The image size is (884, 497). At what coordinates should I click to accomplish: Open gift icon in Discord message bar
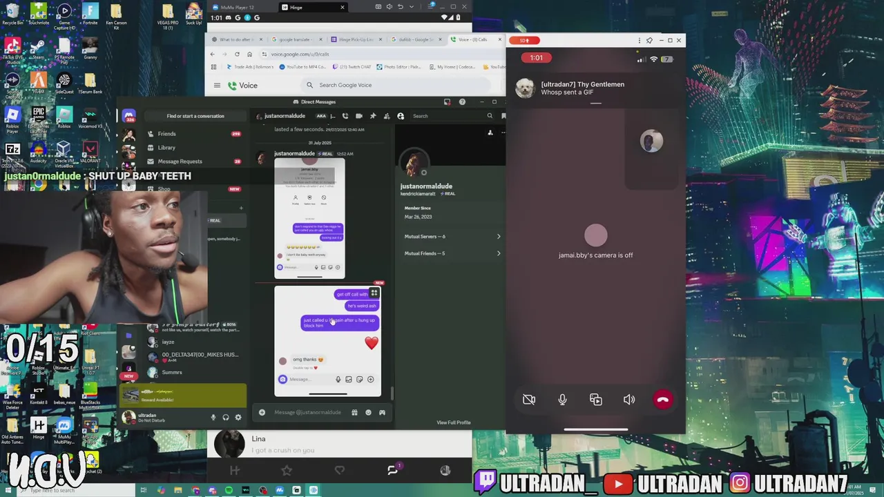[x=354, y=412]
